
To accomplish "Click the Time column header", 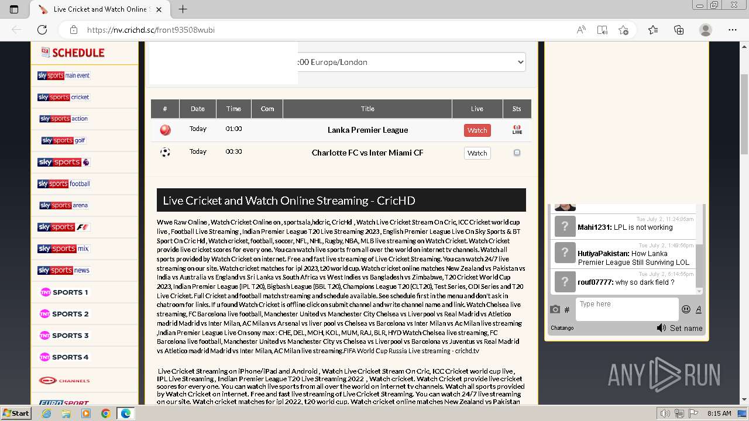I will 233,109.
